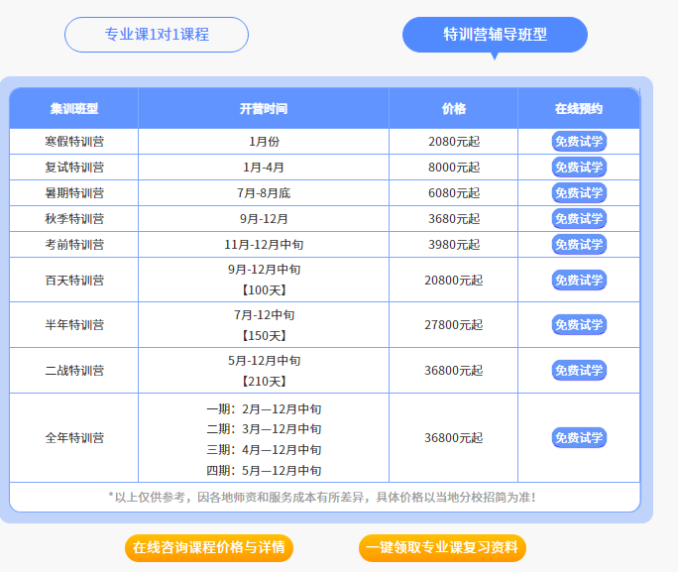
Task: Click 免费试学 for 复试特训营
Action: pos(579,168)
